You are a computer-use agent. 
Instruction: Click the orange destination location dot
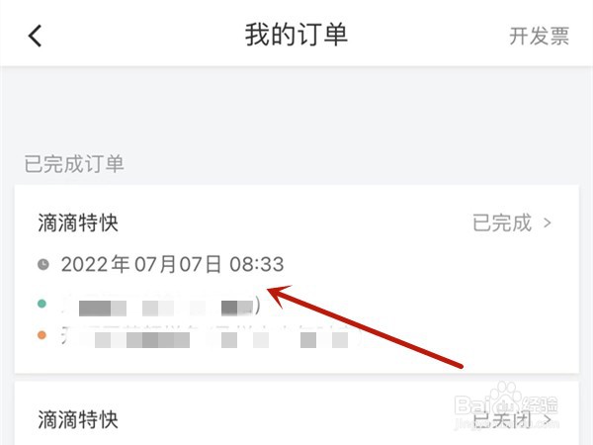pos(42,335)
